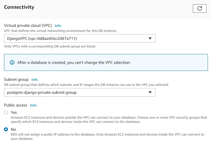Open Info link beside Virtual private cloud
211x146 pixels.
tap(58, 26)
